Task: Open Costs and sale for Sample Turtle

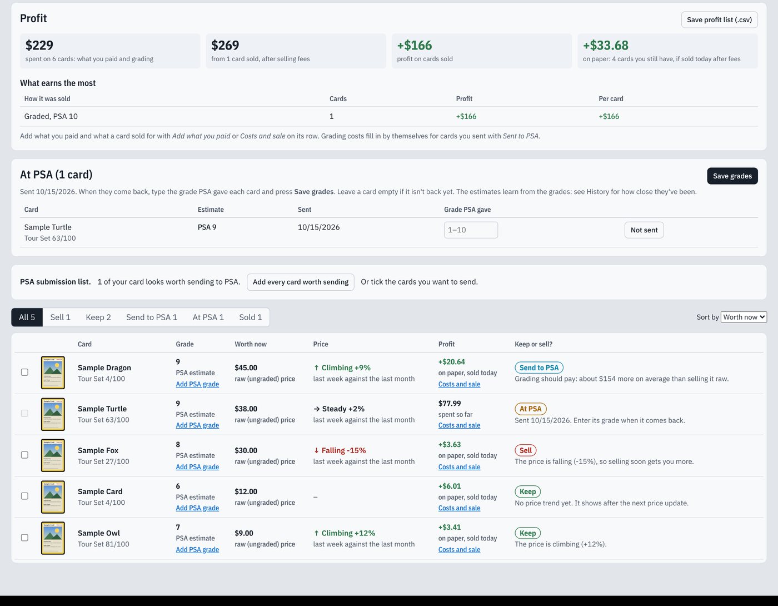Action: coord(460,425)
